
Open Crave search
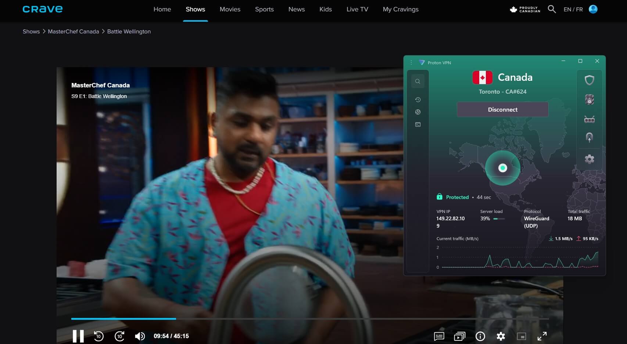(552, 9)
